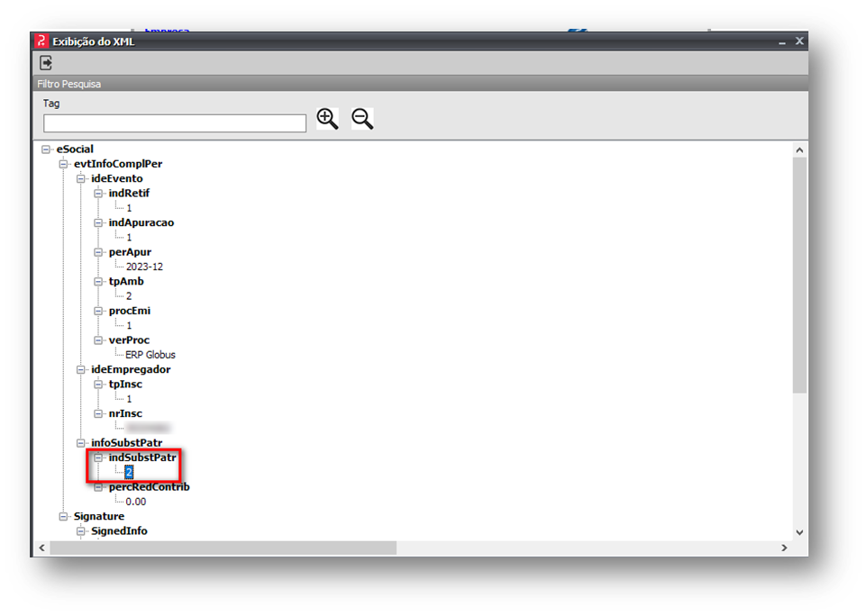This screenshot has height=616, width=867.
Task: Select the indSubstPatr tree label
Action: coord(142,457)
